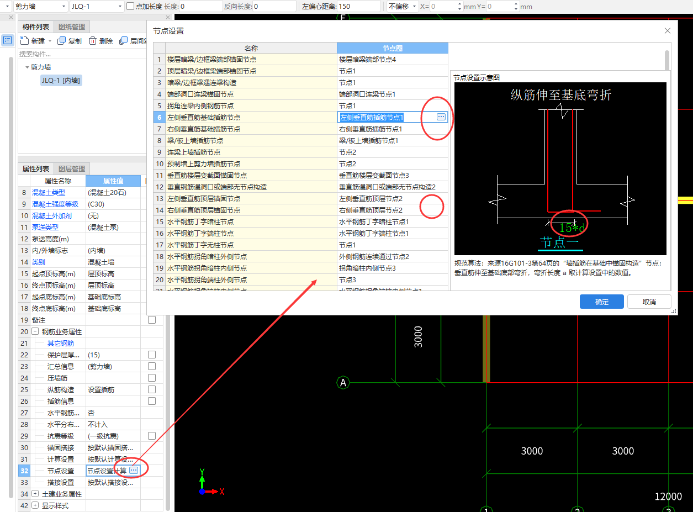Switch to the 图层管理 tab

[x=71, y=168]
